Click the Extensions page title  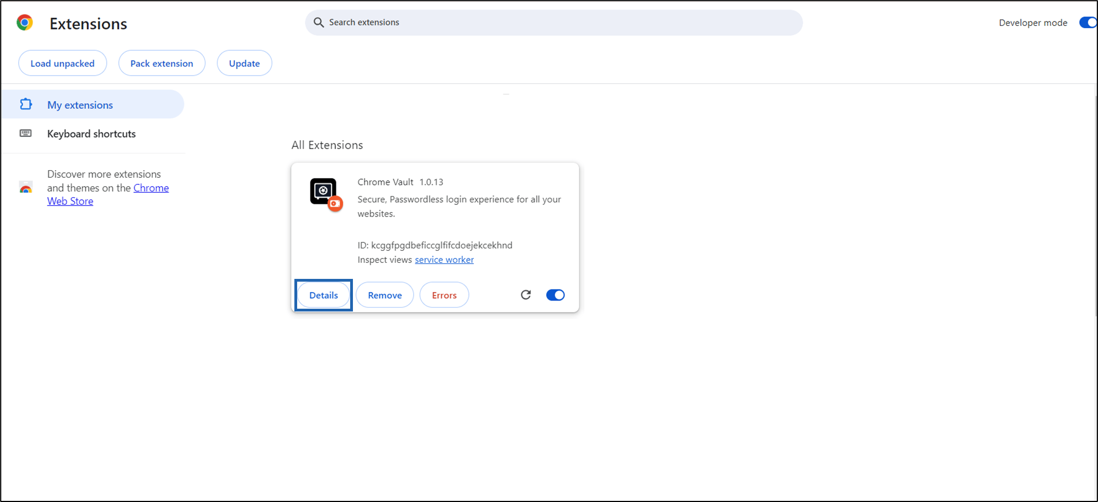click(88, 24)
